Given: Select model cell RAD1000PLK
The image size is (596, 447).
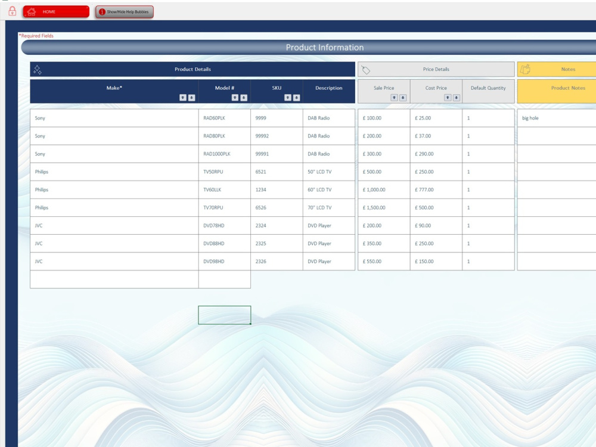Looking at the screenshot, I should (x=225, y=154).
